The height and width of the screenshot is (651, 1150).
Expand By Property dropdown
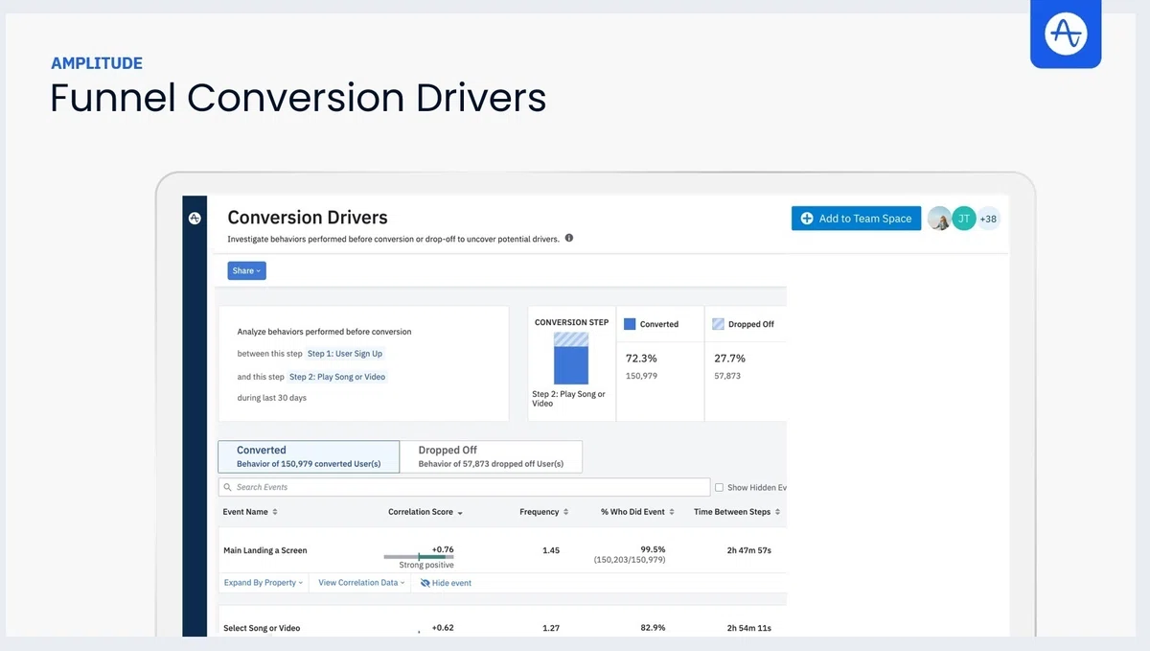pos(264,583)
